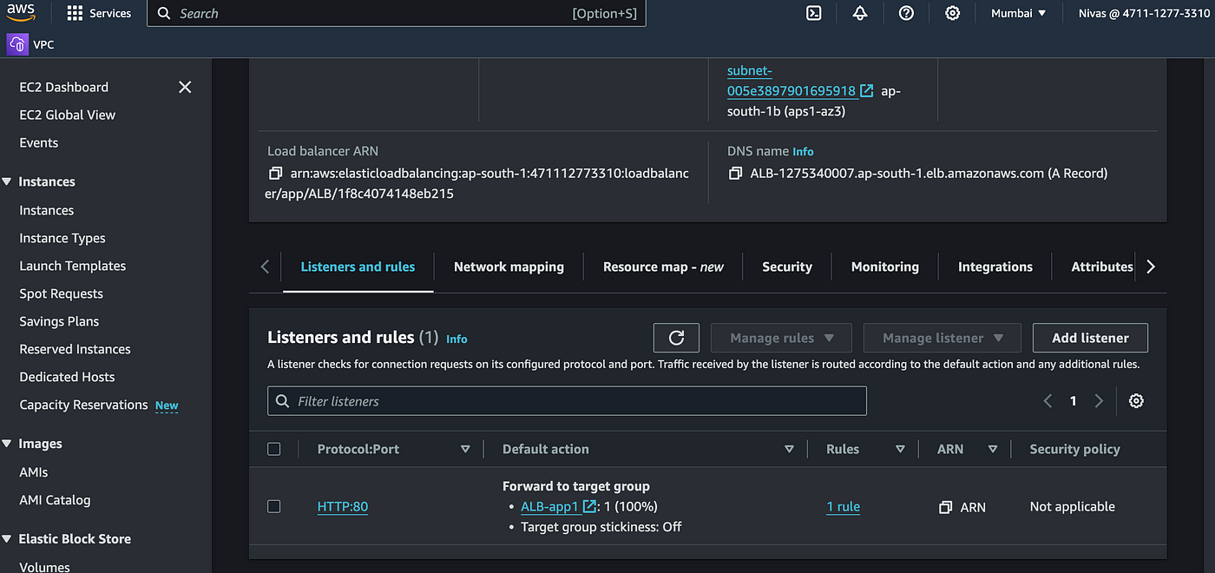The height and width of the screenshot is (573, 1215).
Task: Click the search magnifier in Filter listeners
Action: coord(282,401)
